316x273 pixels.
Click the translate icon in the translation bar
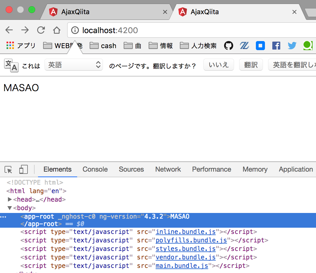(11, 65)
